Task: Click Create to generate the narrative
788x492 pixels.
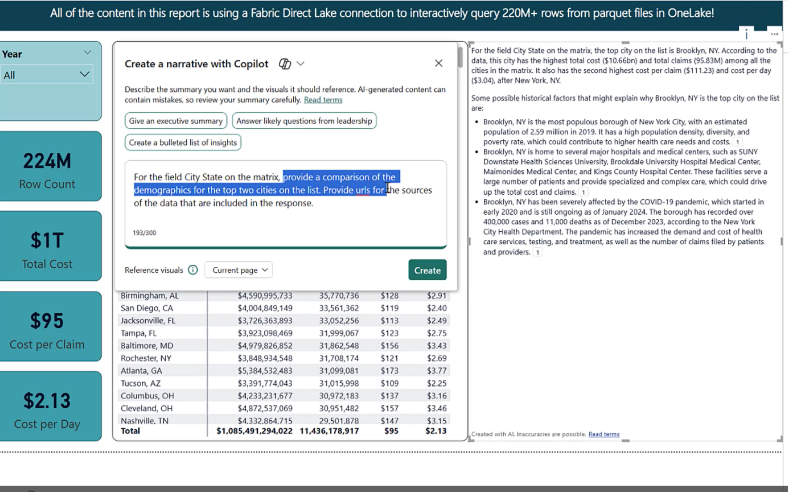Action: pyautogui.click(x=427, y=270)
